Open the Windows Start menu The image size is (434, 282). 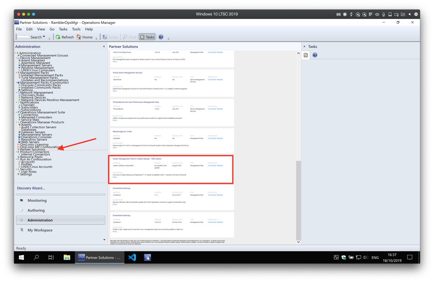pyautogui.click(x=21, y=258)
